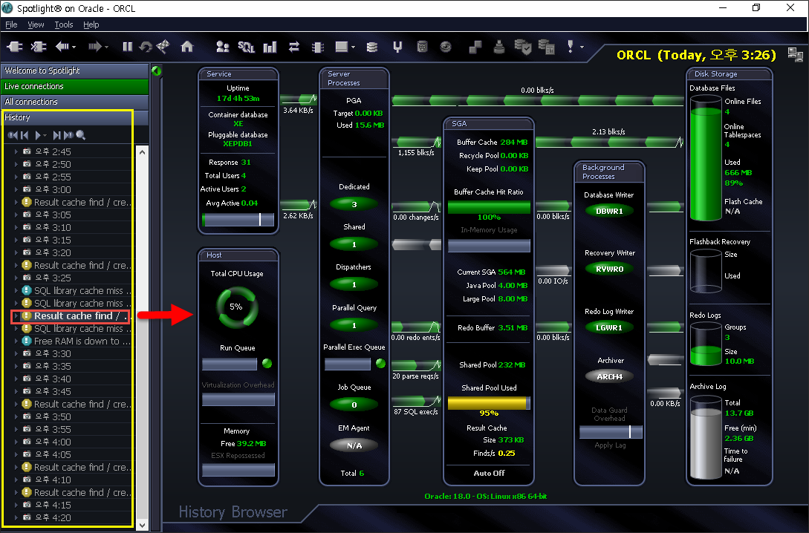This screenshot has height=533, width=809.
Task: Open the alarm exclamation dropdown arrow
Action: pos(582,48)
